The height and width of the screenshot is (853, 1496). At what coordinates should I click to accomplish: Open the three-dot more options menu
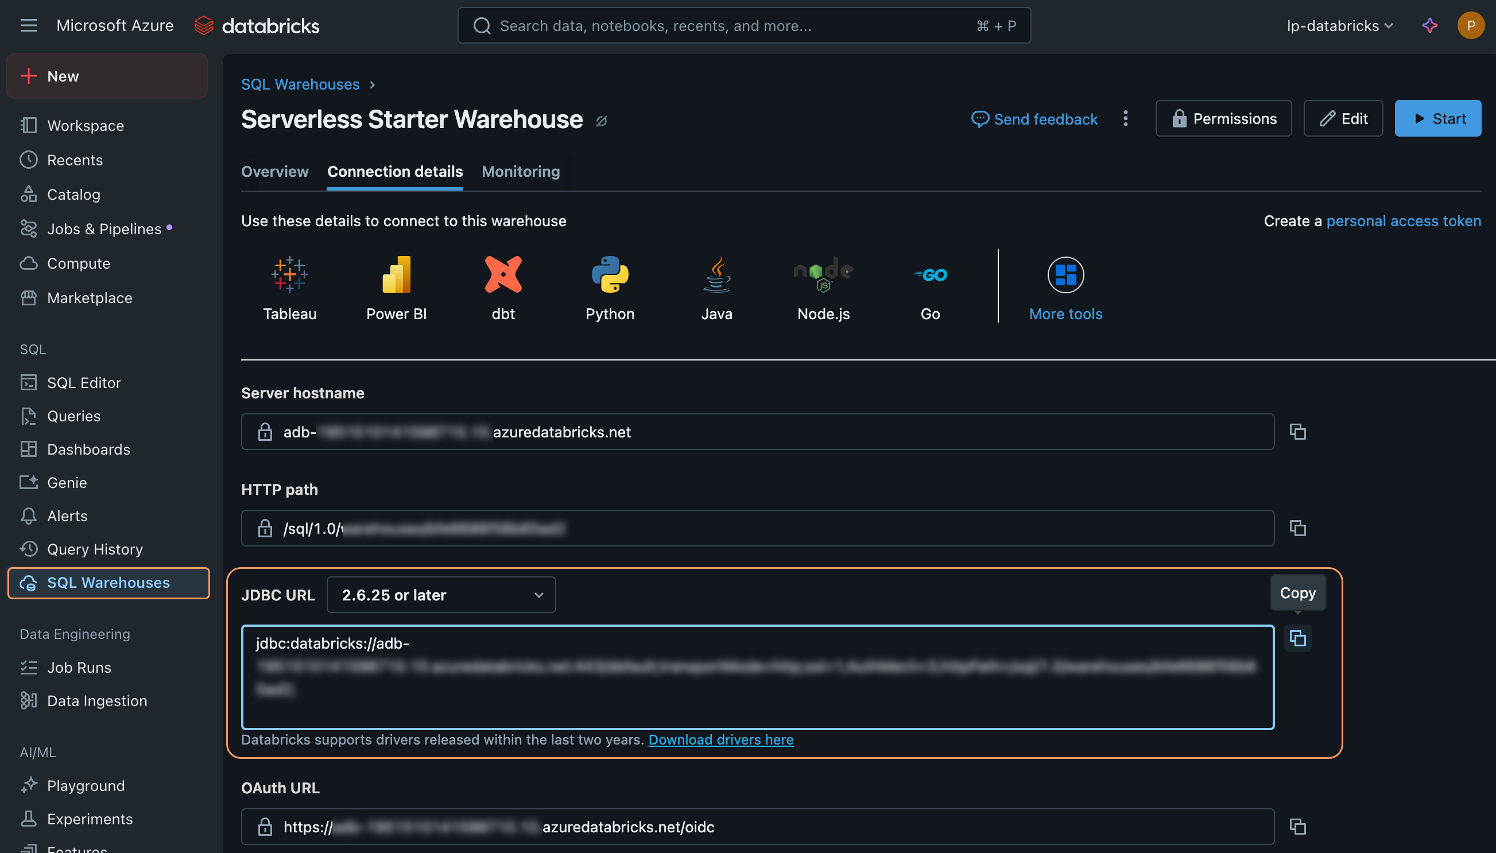click(x=1125, y=119)
